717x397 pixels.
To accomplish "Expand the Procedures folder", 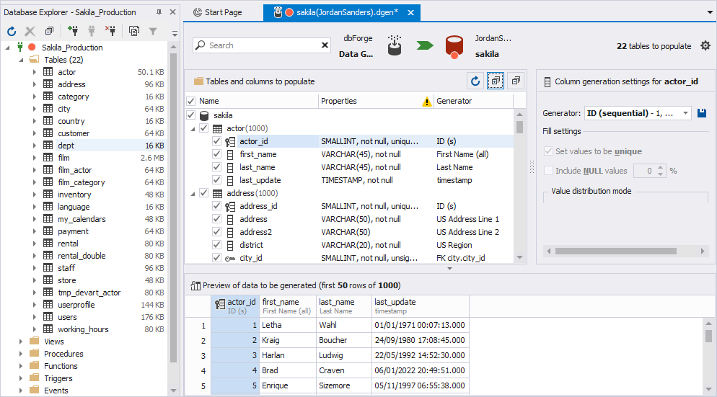I will pyautogui.click(x=21, y=354).
